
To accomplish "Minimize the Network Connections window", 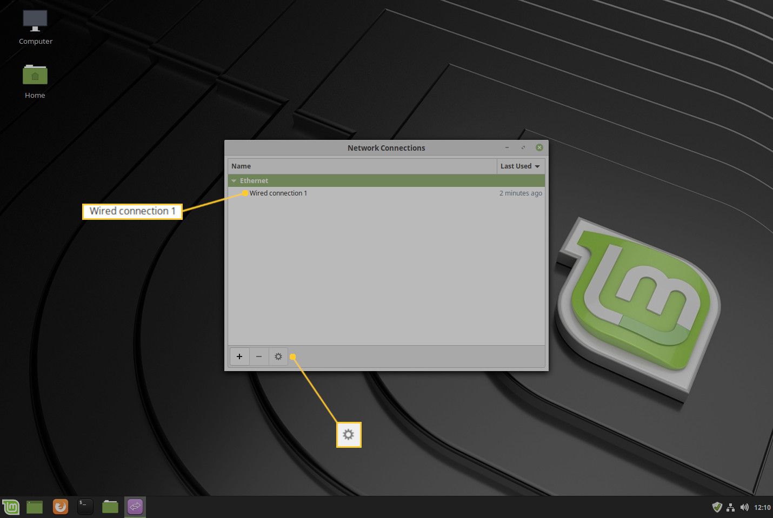I will [x=507, y=147].
